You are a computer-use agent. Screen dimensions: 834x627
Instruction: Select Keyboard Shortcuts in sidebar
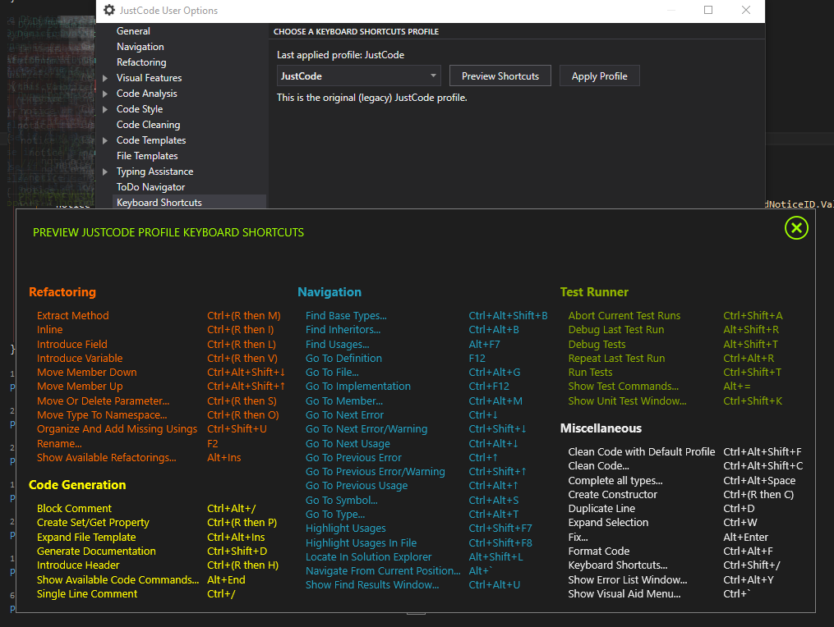pyautogui.click(x=159, y=203)
